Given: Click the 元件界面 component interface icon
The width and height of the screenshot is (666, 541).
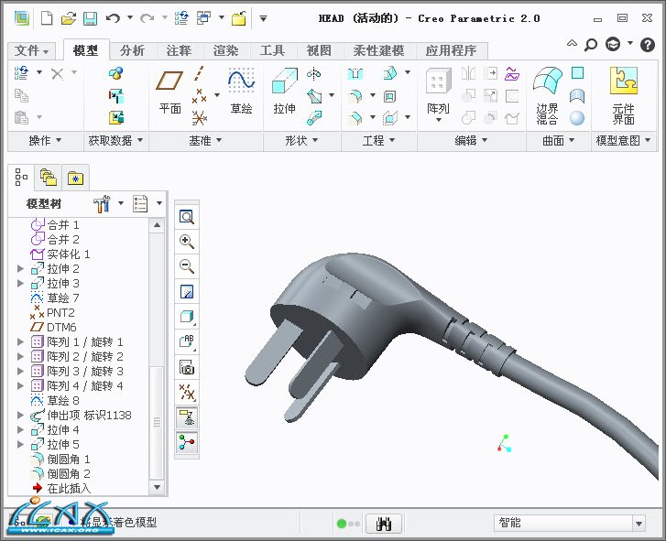Looking at the screenshot, I should tap(624, 92).
